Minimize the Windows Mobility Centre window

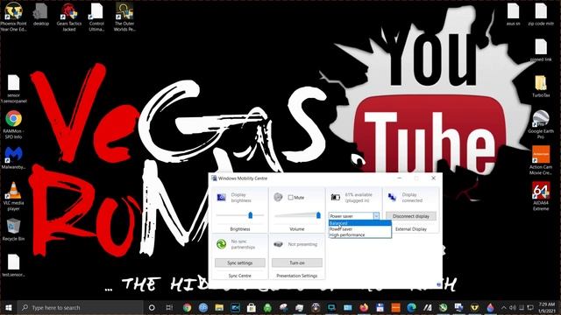(400, 178)
